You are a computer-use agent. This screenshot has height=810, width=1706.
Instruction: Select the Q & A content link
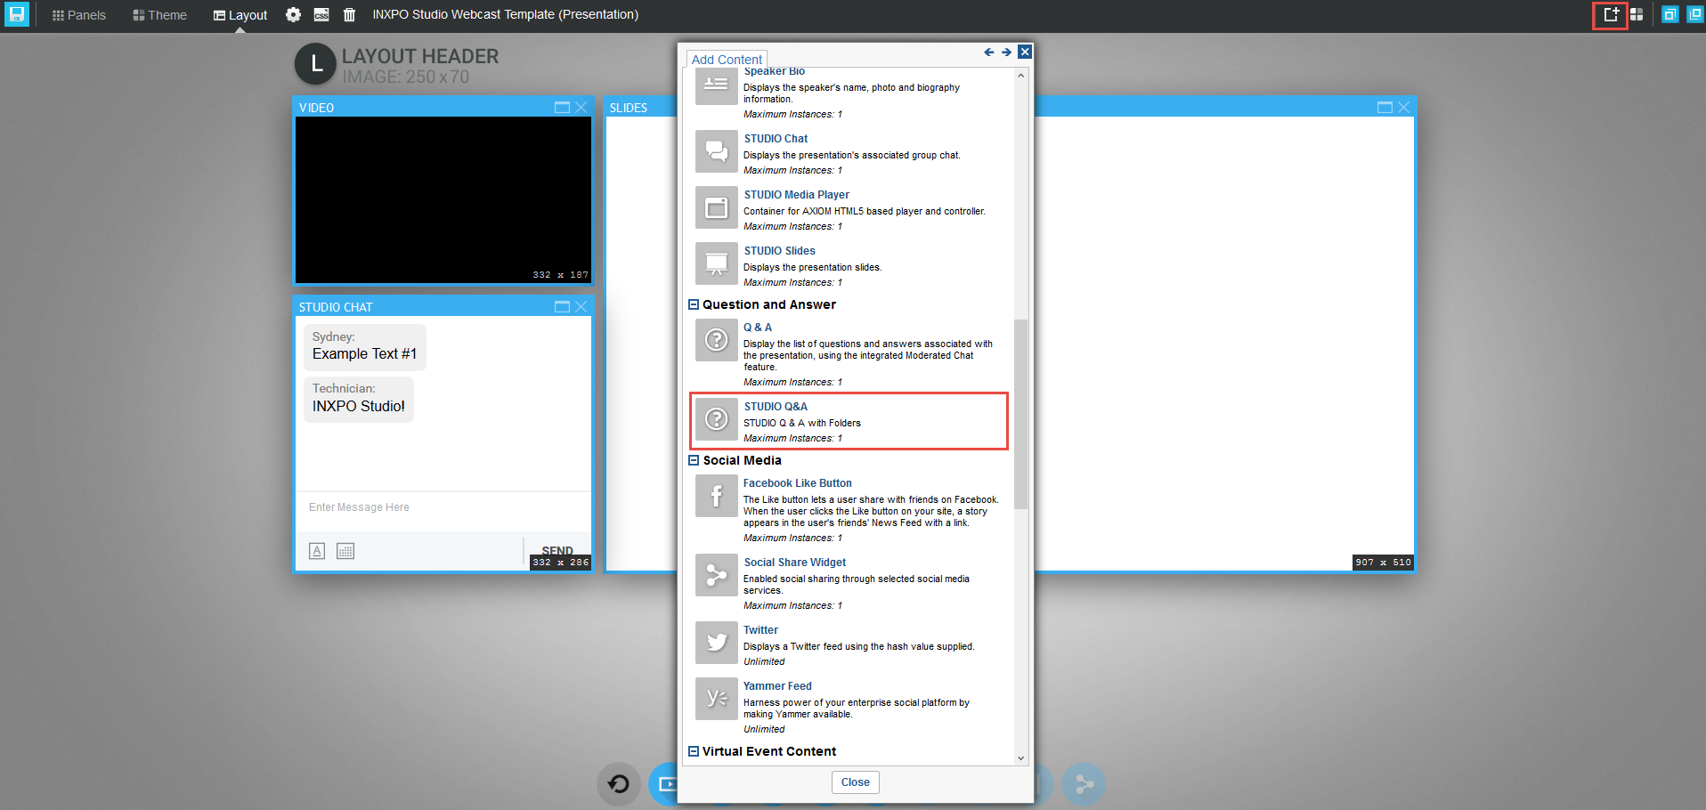point(758,328)
